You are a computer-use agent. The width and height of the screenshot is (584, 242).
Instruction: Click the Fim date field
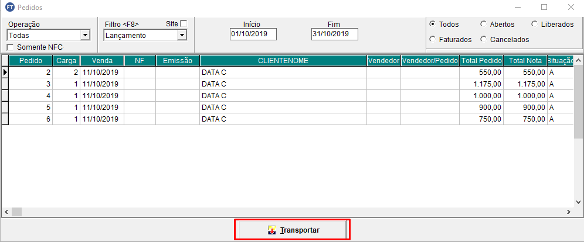tap(334, 34)
